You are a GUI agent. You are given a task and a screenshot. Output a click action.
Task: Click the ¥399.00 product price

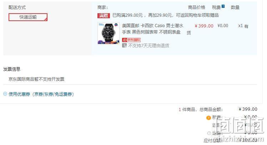204,26
